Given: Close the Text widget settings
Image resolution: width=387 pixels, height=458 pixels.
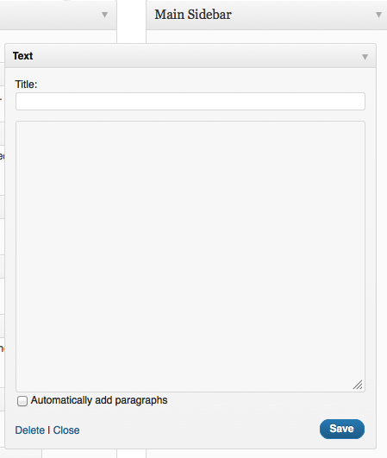Looking at the screenshot, I should coord(66,430).
